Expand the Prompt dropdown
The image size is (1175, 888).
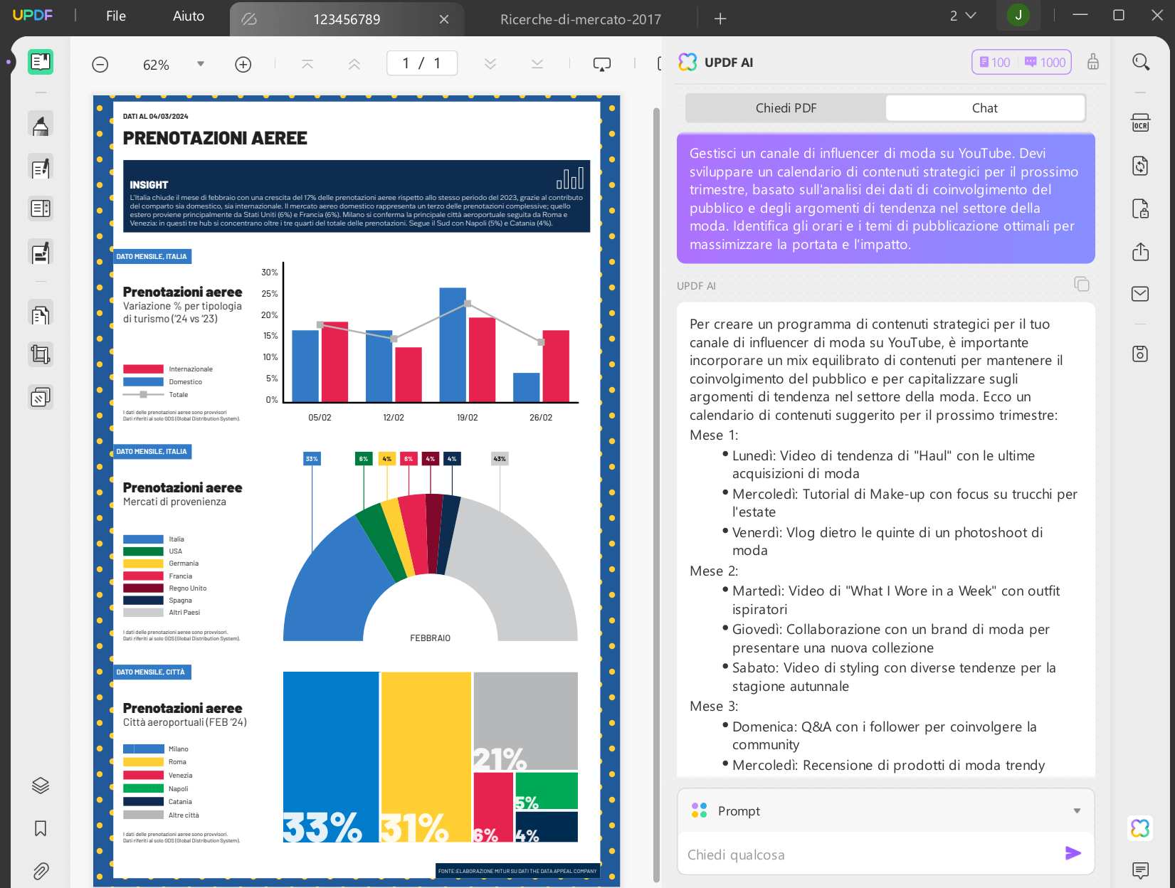(1077, 811)
